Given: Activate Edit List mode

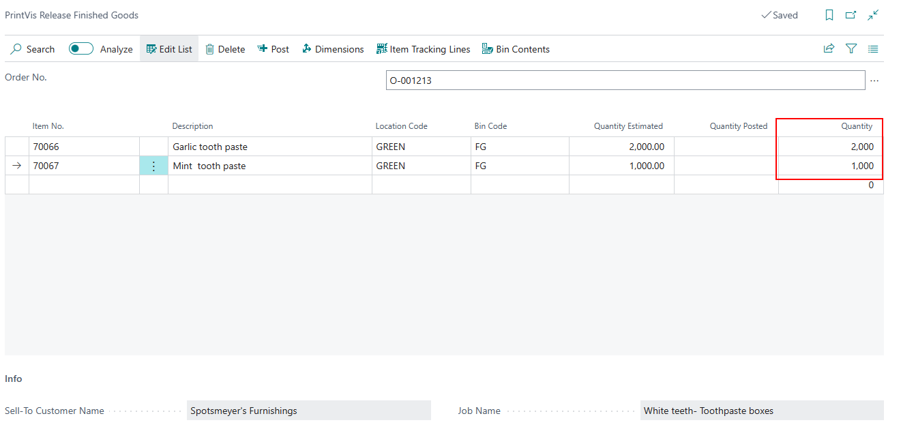Looking at the screenshot, I should tap(169, 49).
